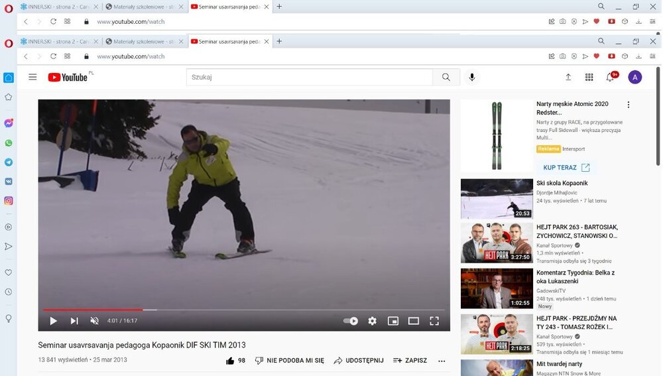The width and height of the screenshot is (663, 376).
Task: Open Telegram in the Opera sidebar
Action: point(9,162)
